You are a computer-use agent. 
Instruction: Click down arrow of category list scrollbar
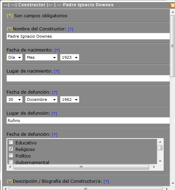pyautogui.click(x=160, y=161)
